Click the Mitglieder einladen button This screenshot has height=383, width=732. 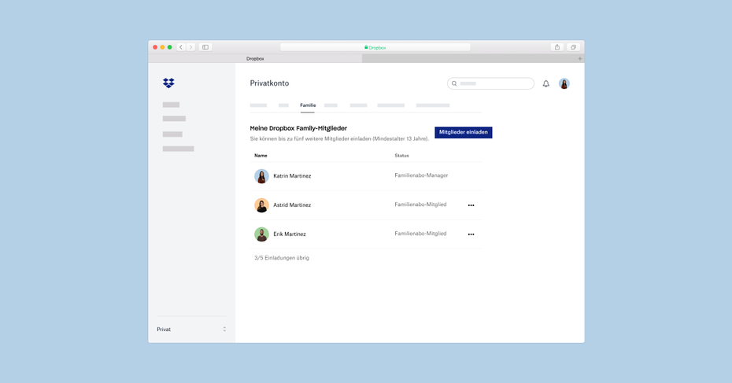click(463, 132)
